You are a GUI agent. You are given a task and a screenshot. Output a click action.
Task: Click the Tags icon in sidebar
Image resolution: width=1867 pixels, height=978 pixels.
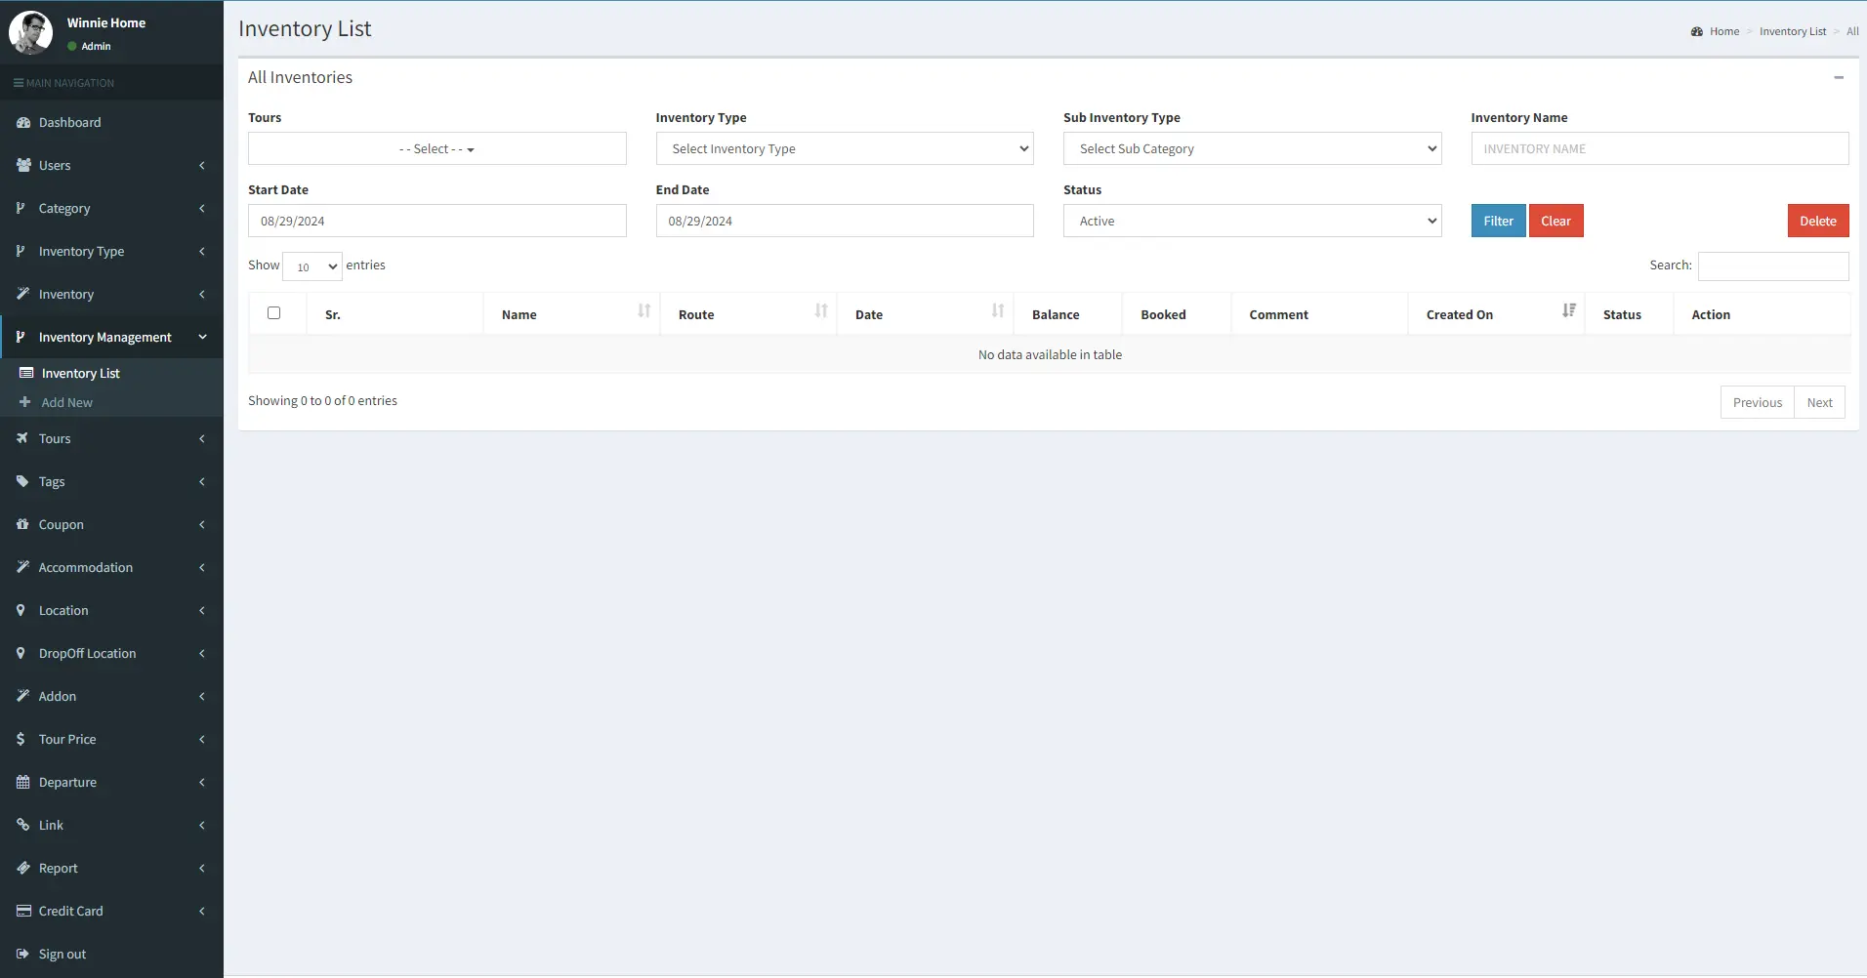tap(22, 482)
